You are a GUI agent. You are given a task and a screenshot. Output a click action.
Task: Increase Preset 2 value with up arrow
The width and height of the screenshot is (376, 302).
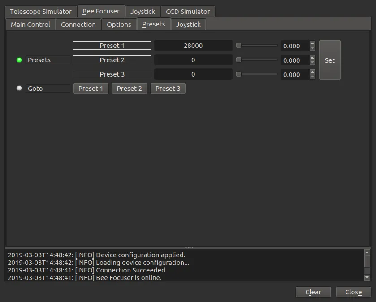(312, 58)
